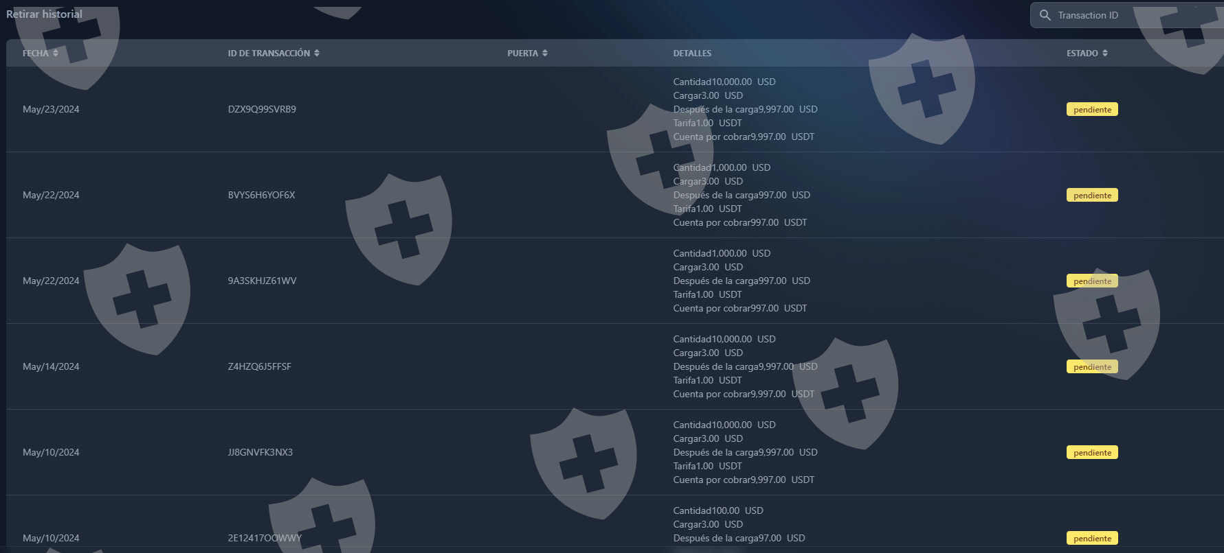Click pendiente status for JJ8GNVFK3NX3
The width and height of the screenshot is (1224, 553).
tap(1092, 453)
